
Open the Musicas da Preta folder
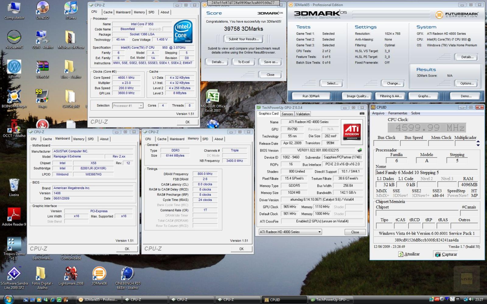click(x=71, y=40)
